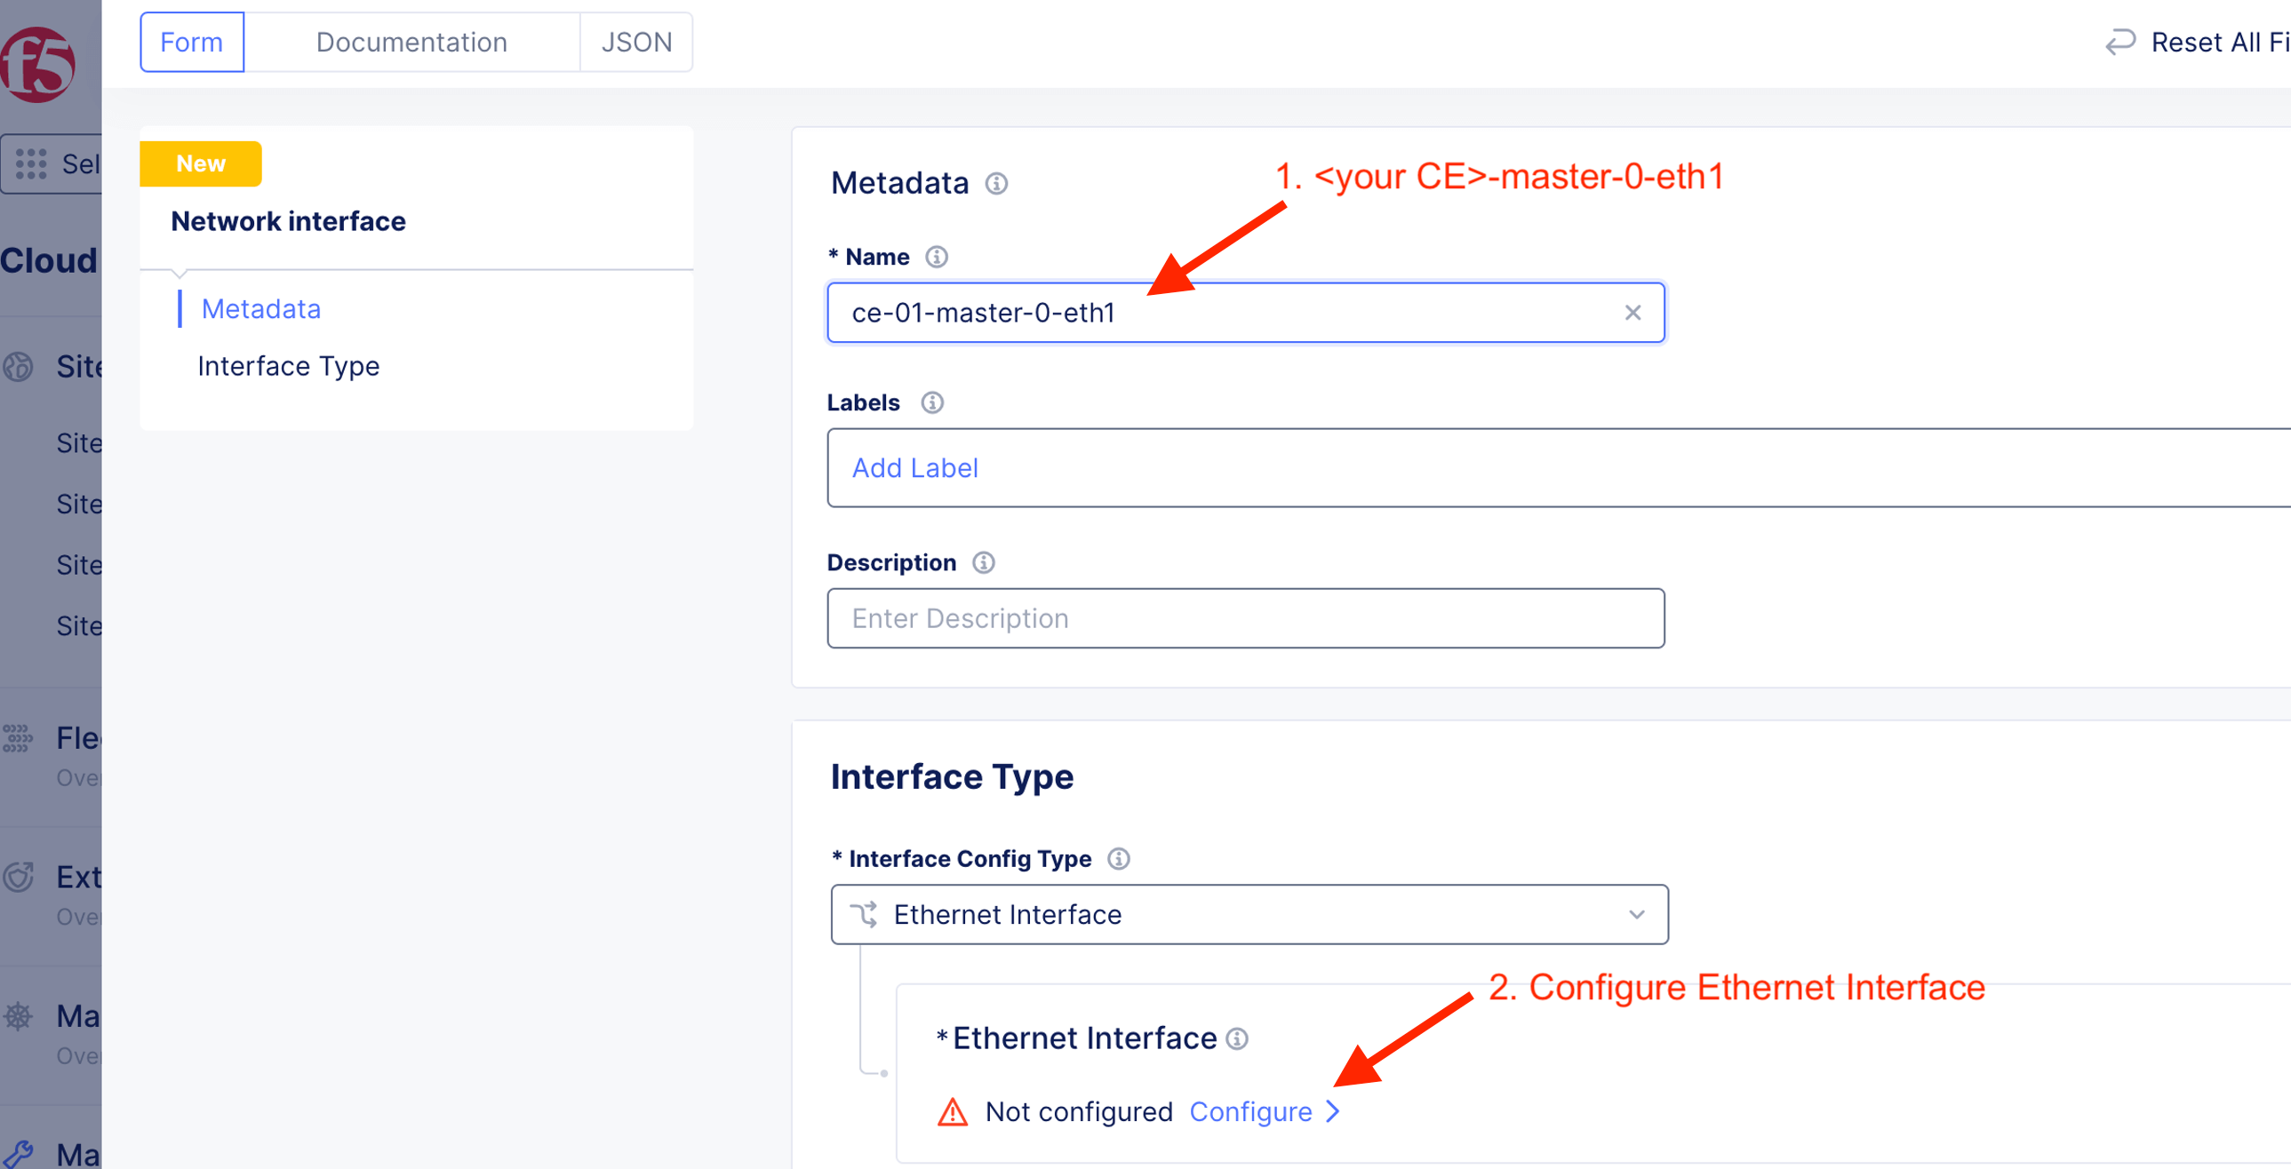Click the Name field info icon
The image size is (2291, 1169).
coord(936,257)
